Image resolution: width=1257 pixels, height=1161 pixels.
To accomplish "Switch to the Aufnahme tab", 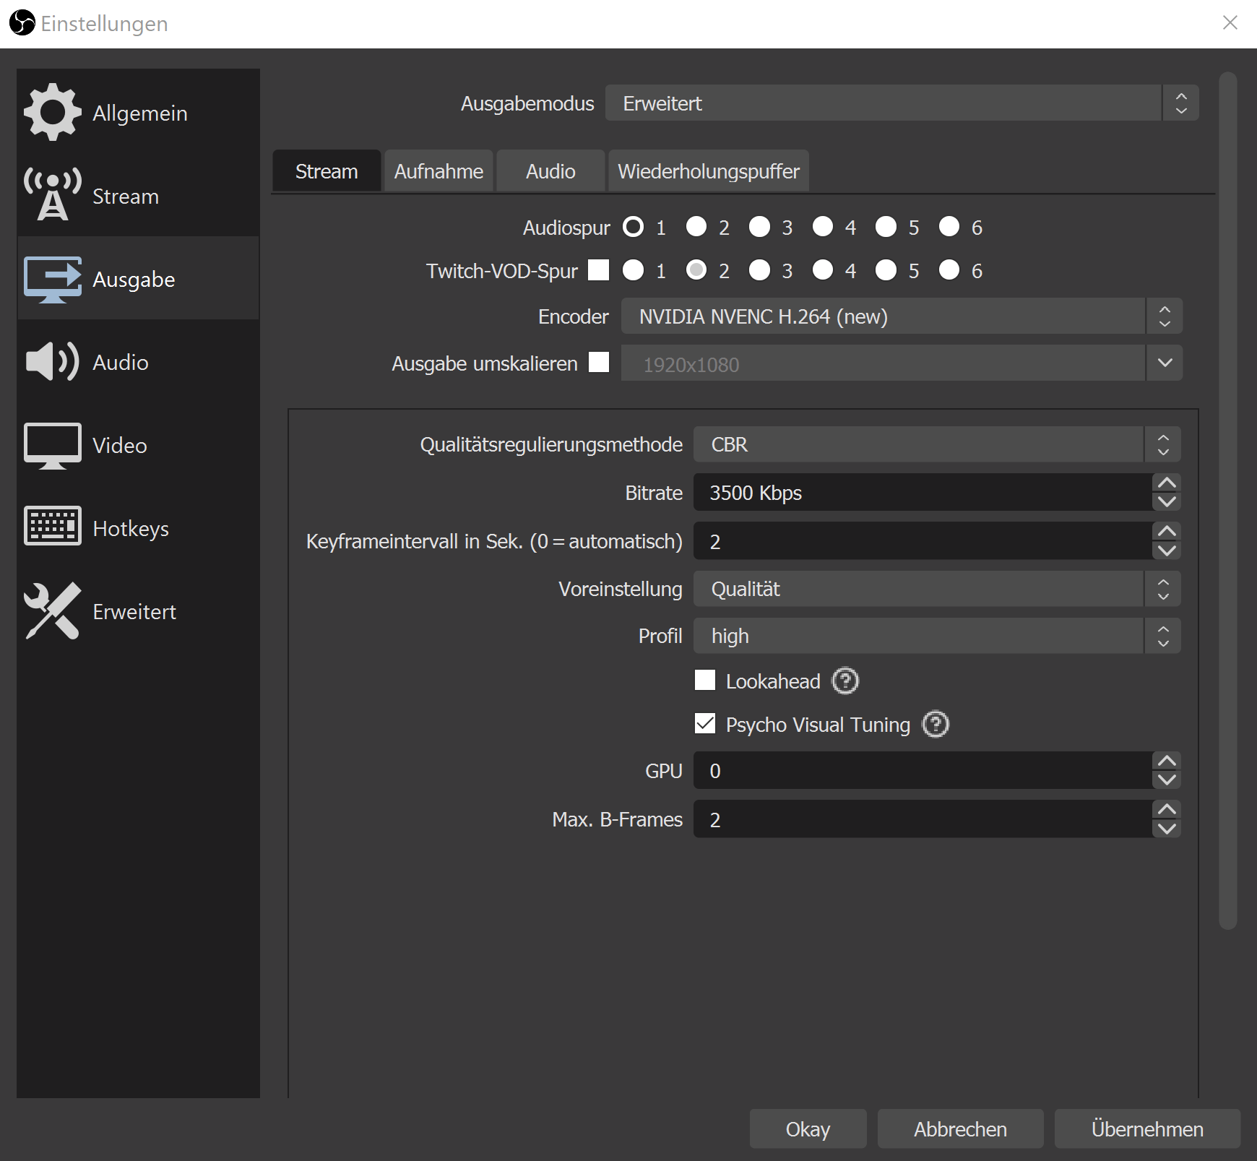I will (x=439, y=171).
